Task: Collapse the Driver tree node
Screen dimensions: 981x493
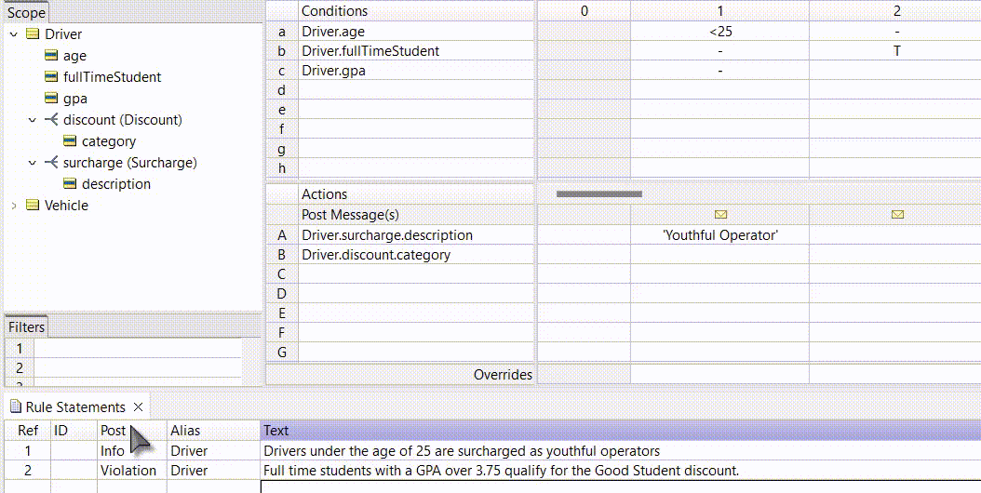Action: pos(13,34)
